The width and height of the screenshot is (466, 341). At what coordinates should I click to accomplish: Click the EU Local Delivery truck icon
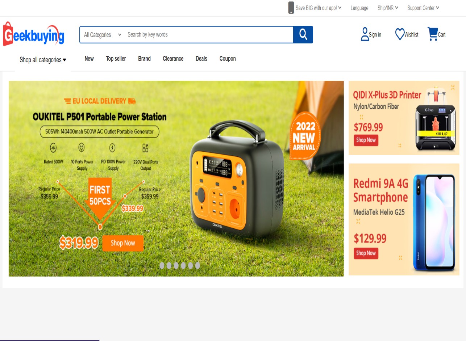tap(132, 101)
